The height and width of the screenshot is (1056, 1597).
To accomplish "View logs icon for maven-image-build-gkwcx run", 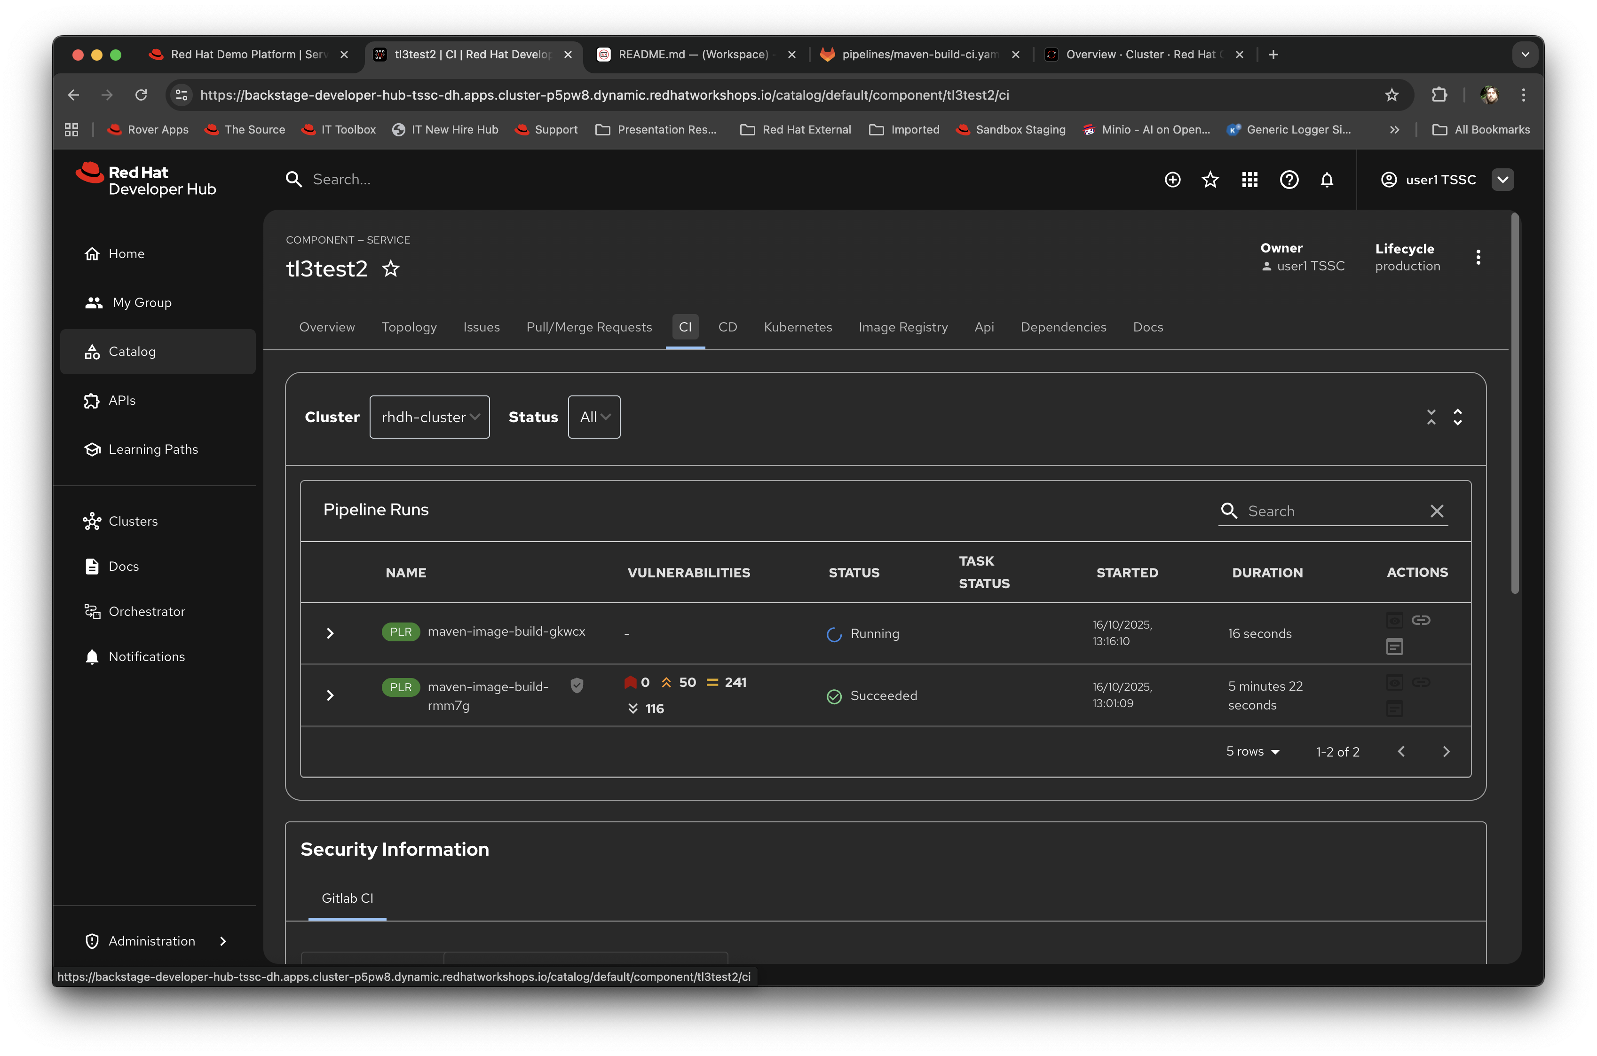I will pos(1394,646).
